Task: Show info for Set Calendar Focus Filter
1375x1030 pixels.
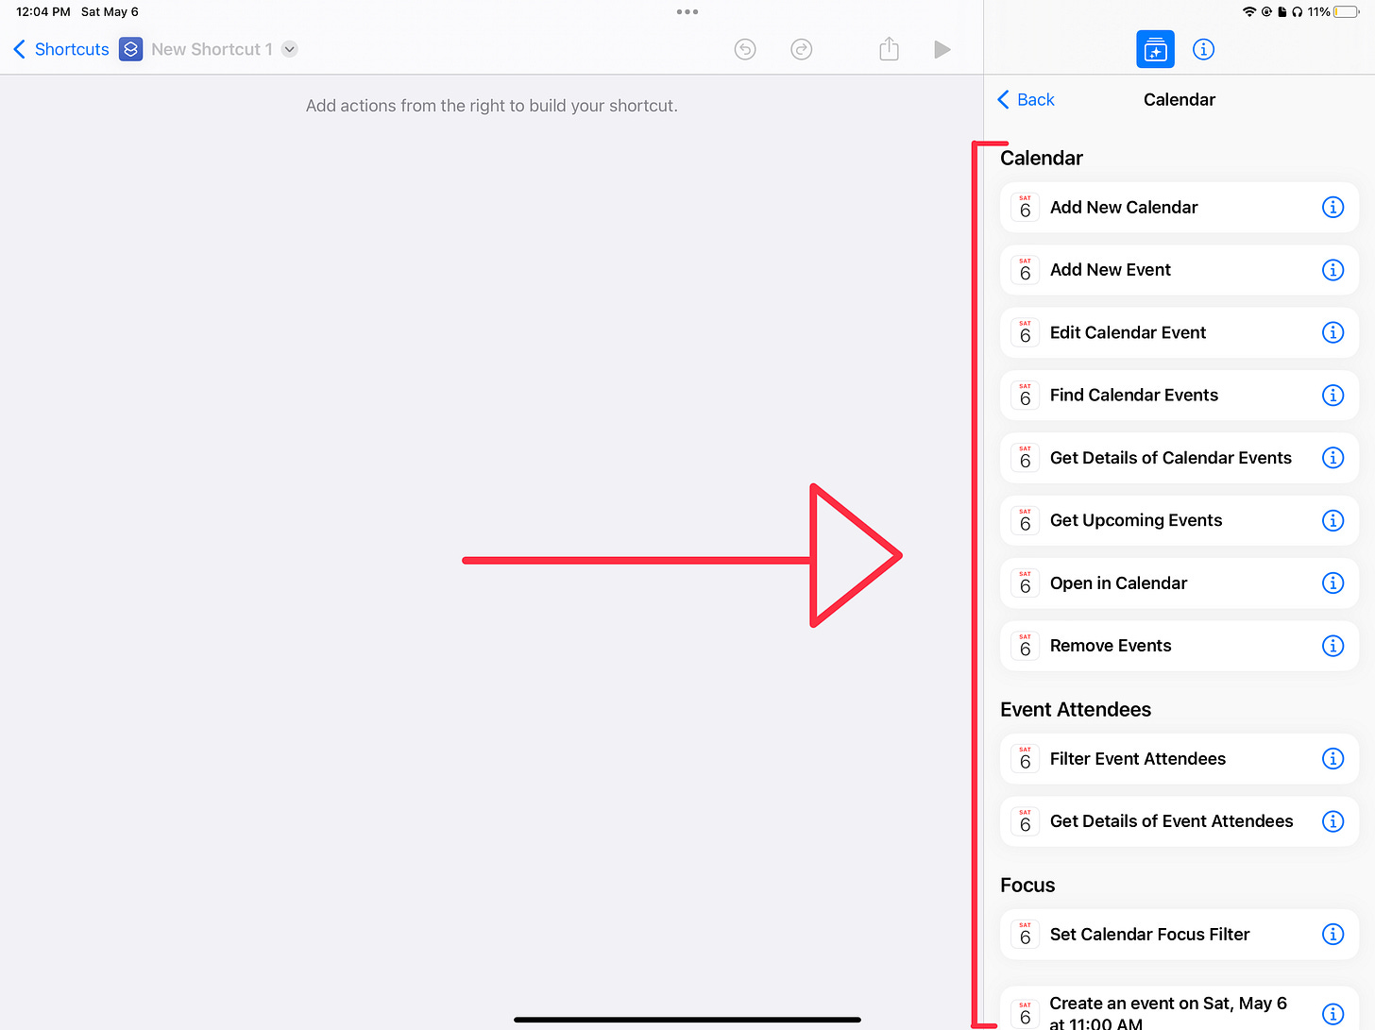Action: coord(1333,935)
